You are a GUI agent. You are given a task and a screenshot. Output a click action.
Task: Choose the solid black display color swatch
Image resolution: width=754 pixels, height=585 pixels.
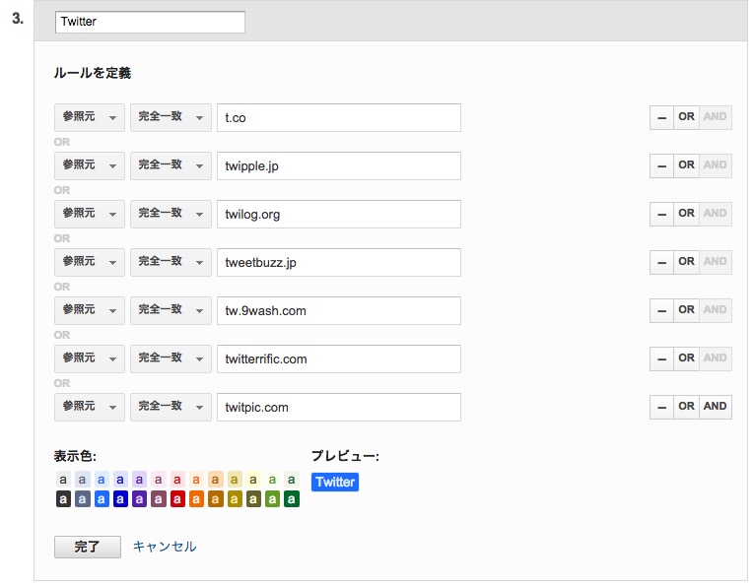point(63,499)
